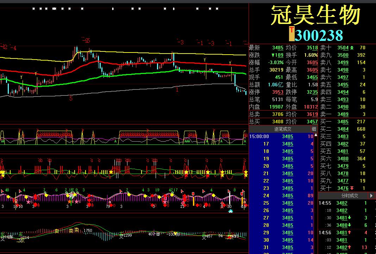
Task: Click the 跌停 price 3235
Action: tap(312, 92)
